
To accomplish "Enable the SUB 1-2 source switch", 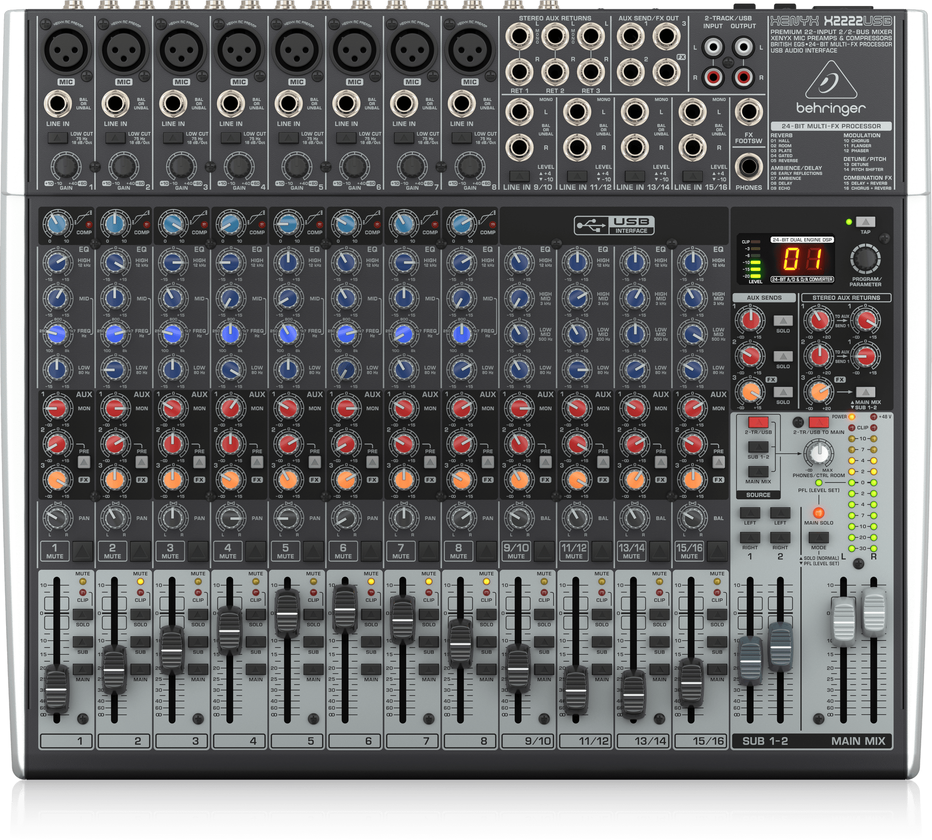I will tap(758, 447).
